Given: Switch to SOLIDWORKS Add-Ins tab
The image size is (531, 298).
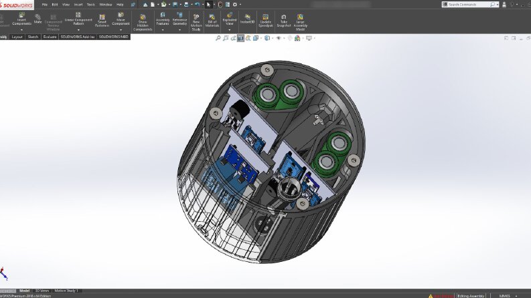Looking at the screenshot, I should click(x=78, y=37).
